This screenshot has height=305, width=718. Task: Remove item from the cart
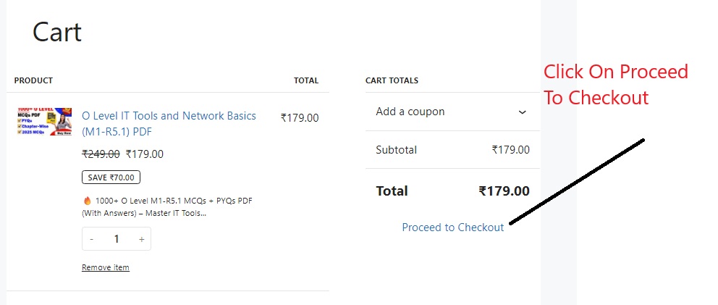pyautogui.click(x=106, y=267)
